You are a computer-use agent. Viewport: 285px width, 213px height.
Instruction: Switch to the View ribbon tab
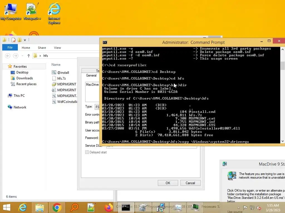tap(57, 48)
